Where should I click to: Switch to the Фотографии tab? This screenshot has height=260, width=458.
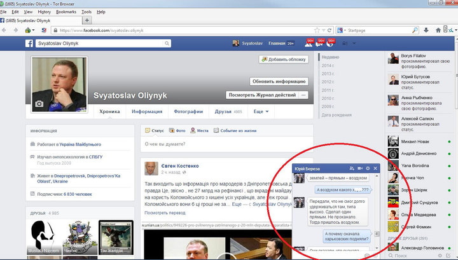pyautogui.click(x=188, y=111)
